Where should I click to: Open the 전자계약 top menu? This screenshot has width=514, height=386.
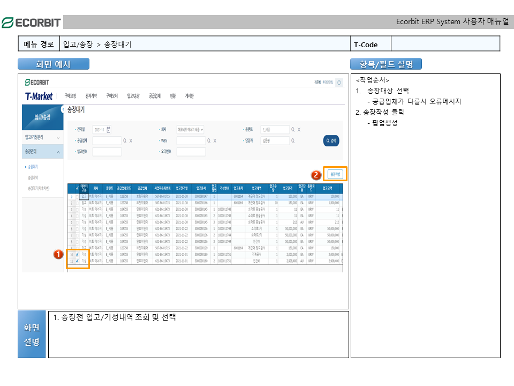[x=90, y=96]
